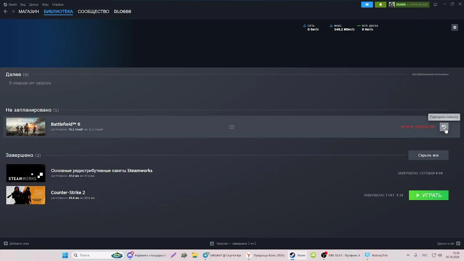The image size is (464, 261).
Task: Open the Battlefield 6 thumbnail
Action: click(26, 127)
